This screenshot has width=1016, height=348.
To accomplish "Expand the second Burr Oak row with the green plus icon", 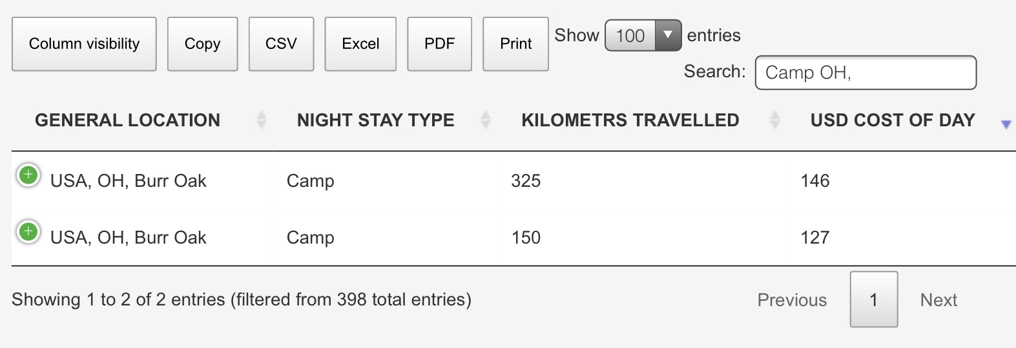I will coord(28,231).
